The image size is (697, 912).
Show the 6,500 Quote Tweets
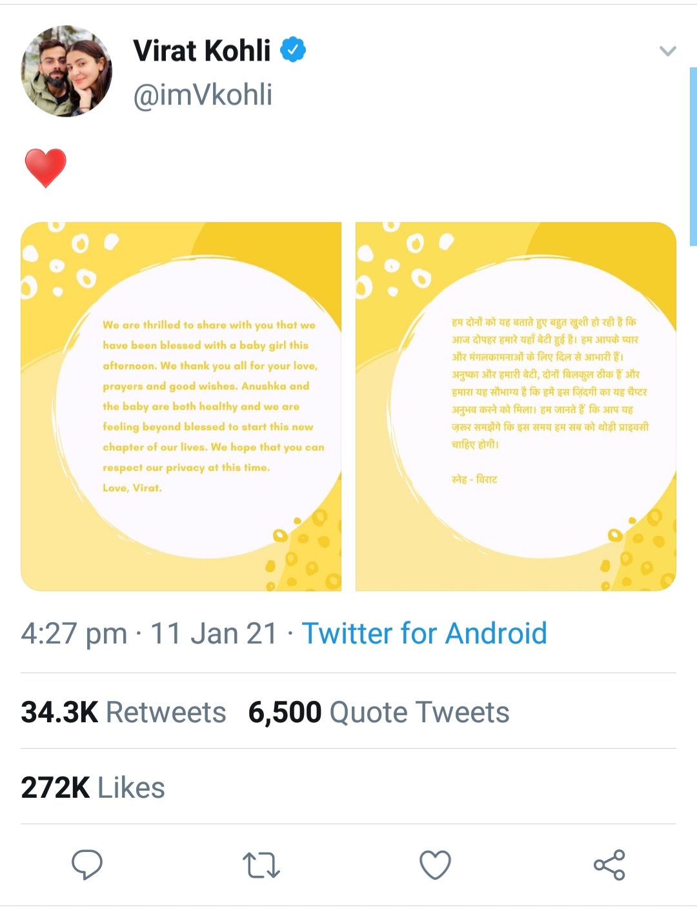click(x=379, y=713)
